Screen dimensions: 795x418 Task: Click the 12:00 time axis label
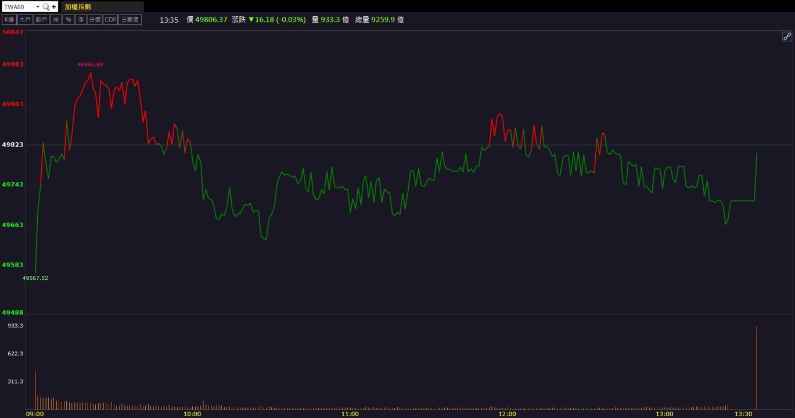[x=507, y=414]
